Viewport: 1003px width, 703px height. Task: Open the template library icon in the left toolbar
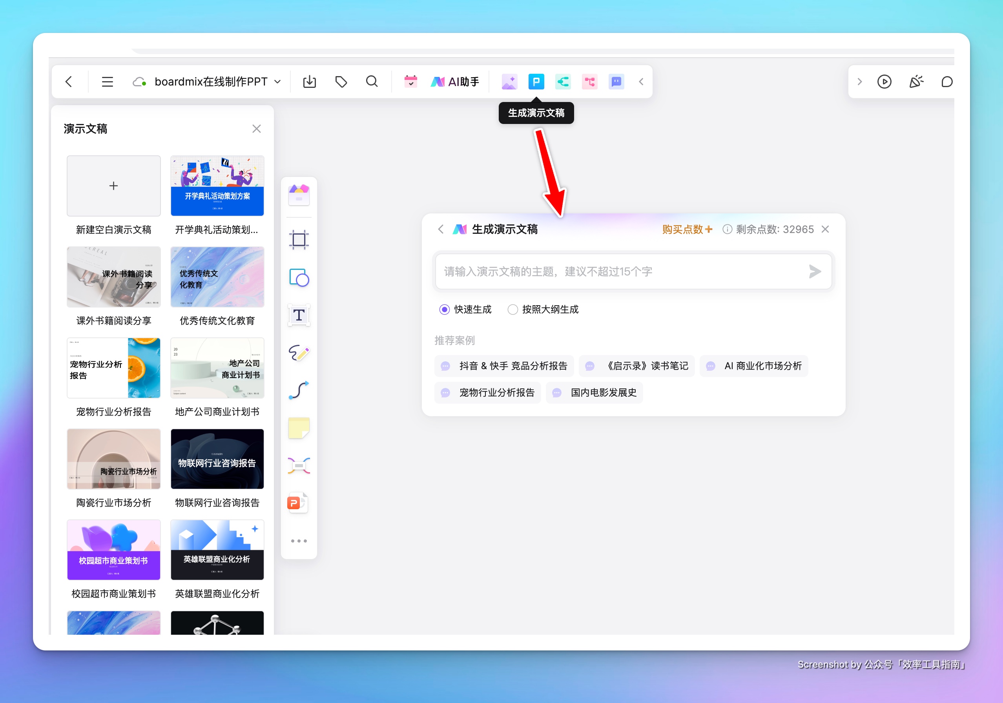pos(299,195)
